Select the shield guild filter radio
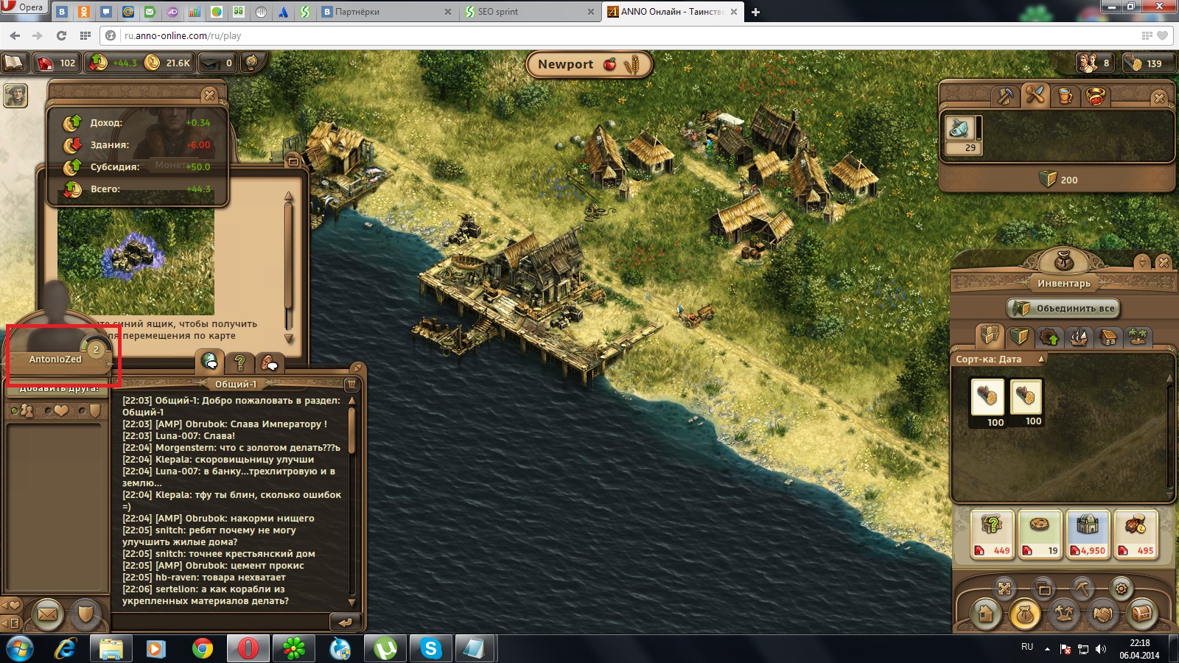The height and width of the screenshot is (663, 1179). click(x=89, y=411)
